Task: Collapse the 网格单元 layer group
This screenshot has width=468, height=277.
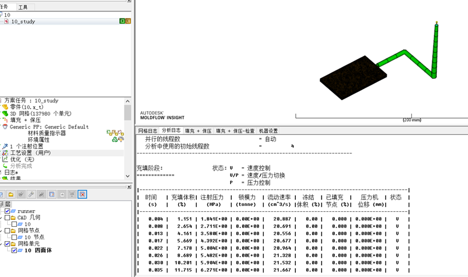Action: (1, 244)
